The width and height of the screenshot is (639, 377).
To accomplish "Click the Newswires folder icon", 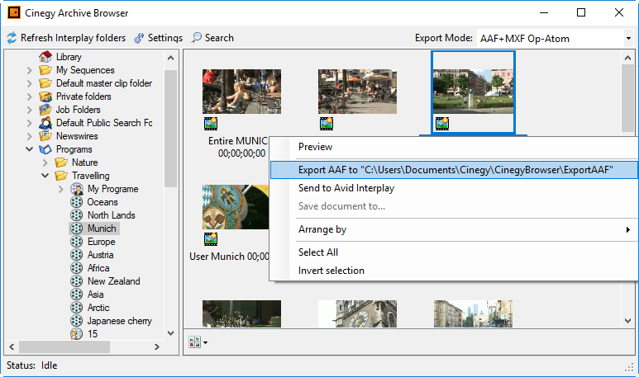I will click(45, 136).
